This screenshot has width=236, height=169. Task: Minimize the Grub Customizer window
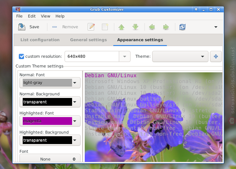pos(204,9)
